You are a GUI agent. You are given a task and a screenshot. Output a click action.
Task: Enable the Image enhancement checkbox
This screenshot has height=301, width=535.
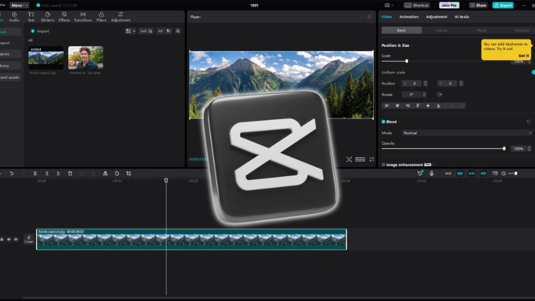[383, 165]
